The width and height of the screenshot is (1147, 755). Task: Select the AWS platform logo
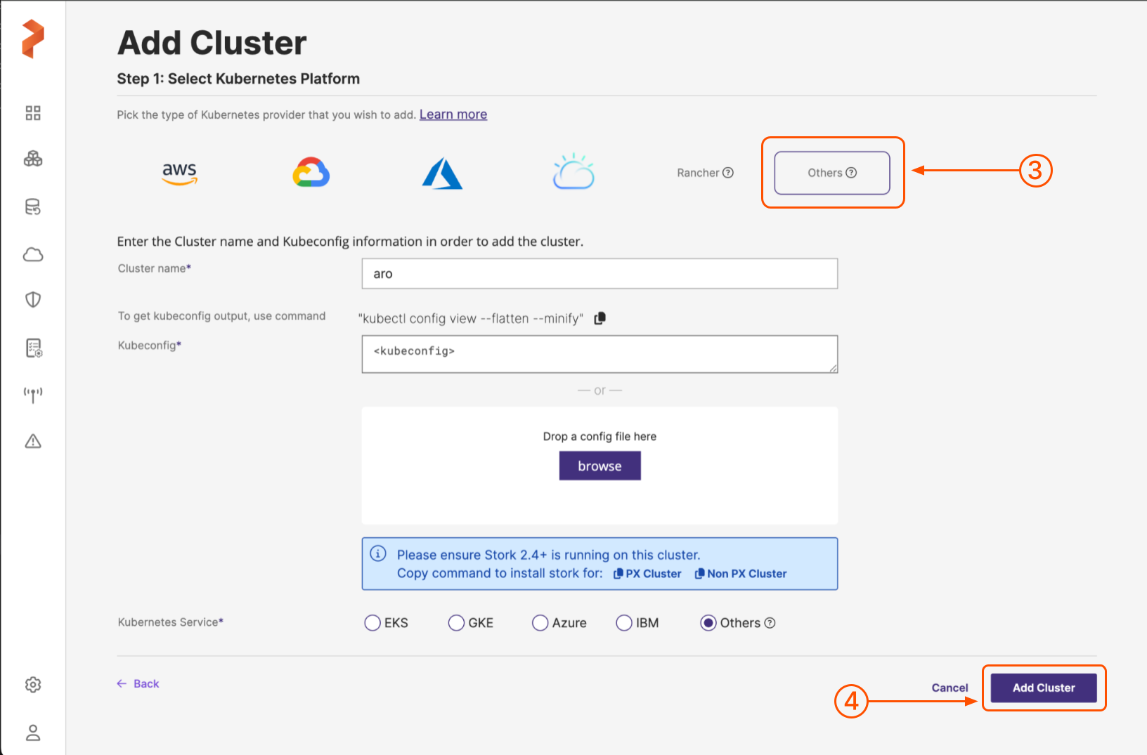click(180, 173)
